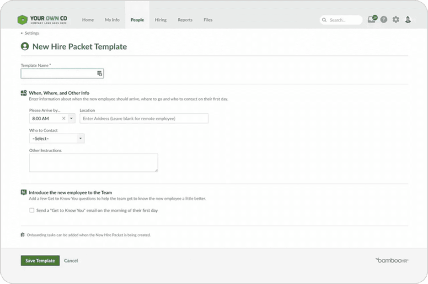Screen dimensions: 428x284
Task: Click the clipboard icon beside the onboarding tasks note
Action: (22, 235)
